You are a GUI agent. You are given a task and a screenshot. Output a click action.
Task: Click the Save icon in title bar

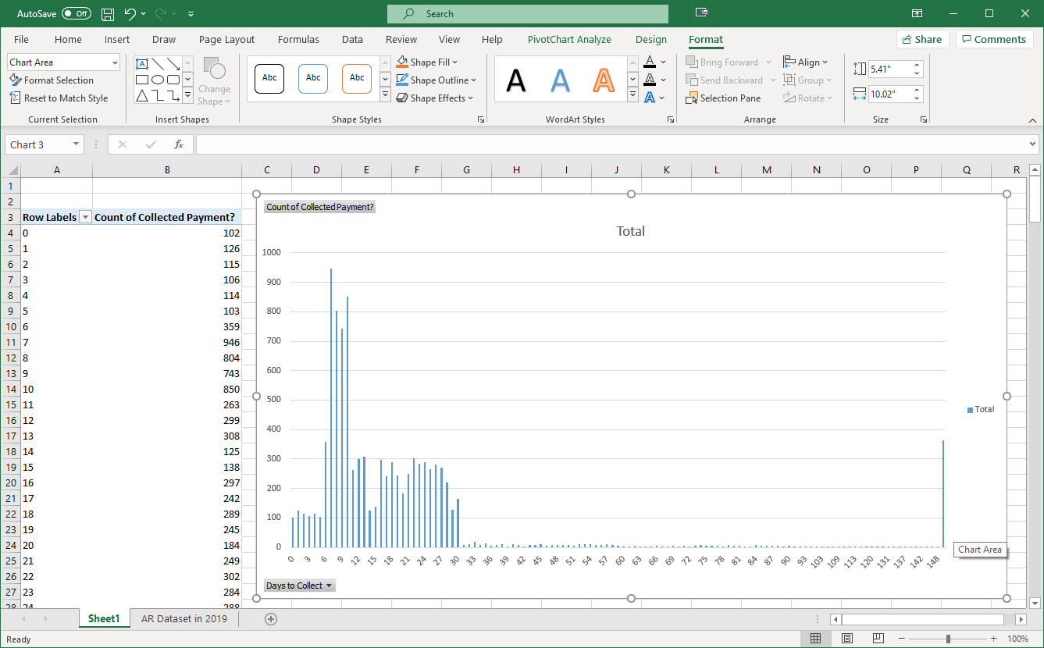click(x=108, y=14)
